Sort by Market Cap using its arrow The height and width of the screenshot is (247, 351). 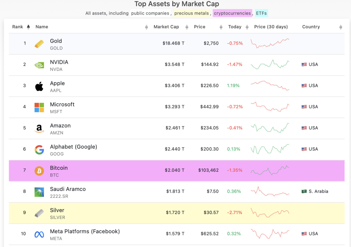pyautogui.click(x=186, y=27)
